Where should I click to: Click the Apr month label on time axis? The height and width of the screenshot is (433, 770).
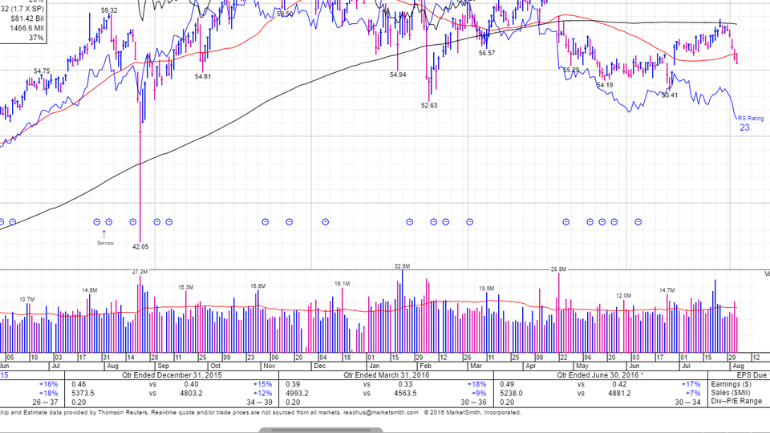tap(530, 366)
